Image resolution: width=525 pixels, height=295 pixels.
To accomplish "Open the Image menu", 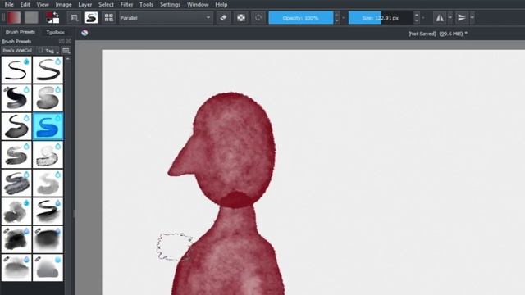I will pyautogui.click(x=63, y=4).
